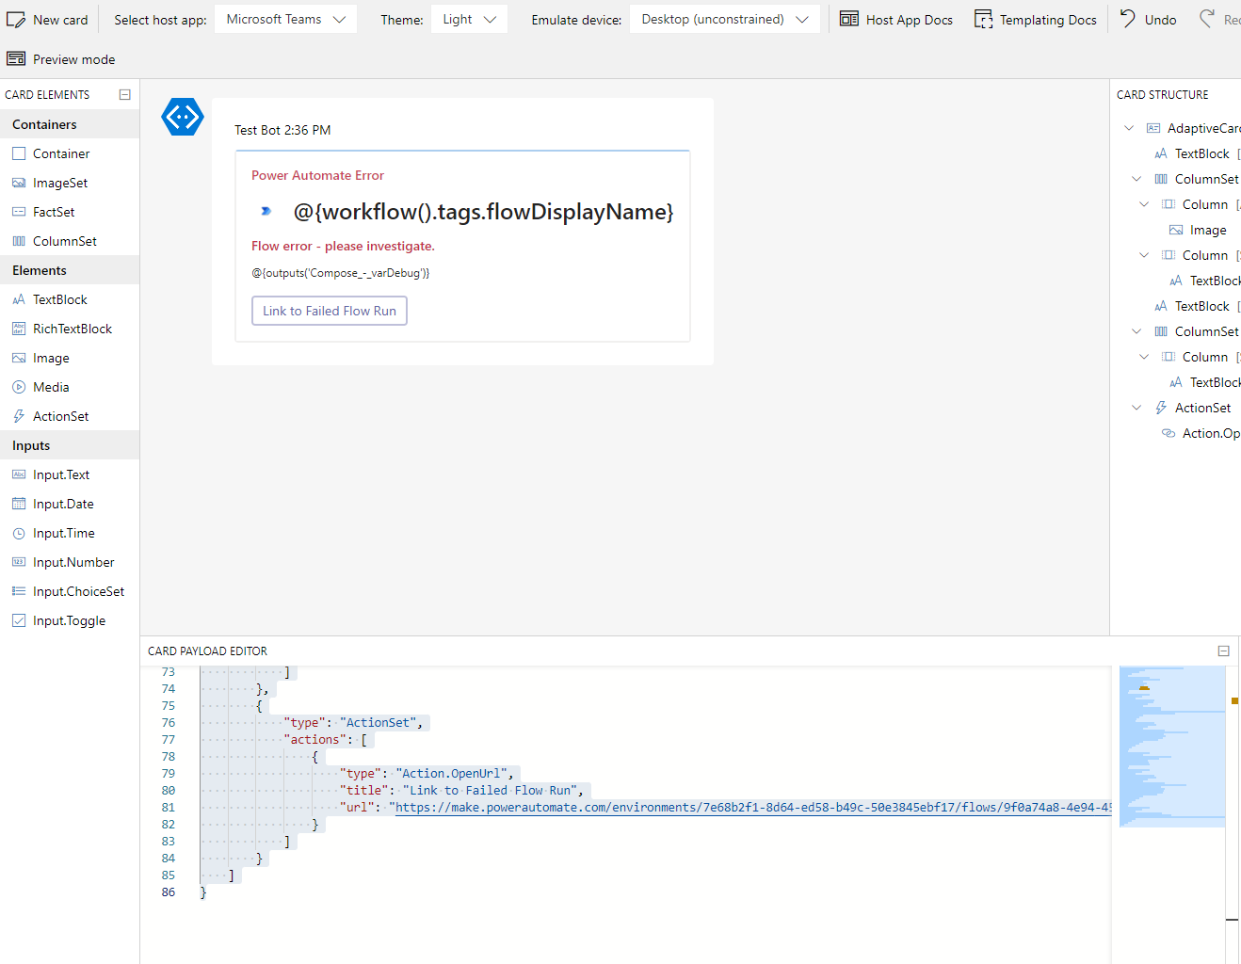
Task: Click the blue bot avatar icon
Action: (183, 117)
